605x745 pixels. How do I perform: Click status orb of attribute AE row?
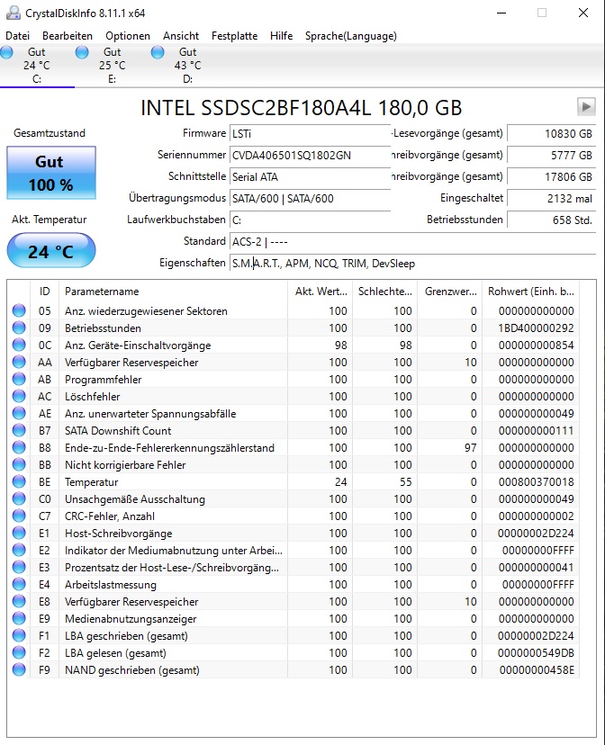point(19,413)
